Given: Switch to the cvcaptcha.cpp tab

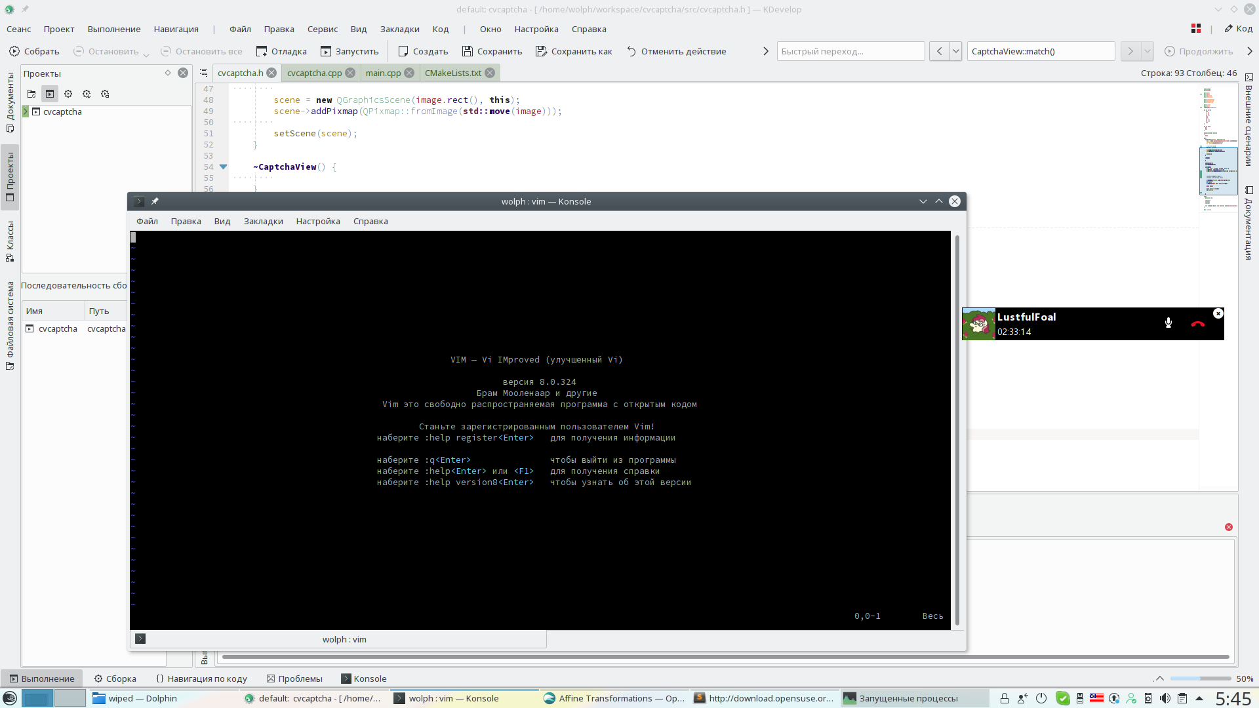Looking at the screenshot, I should [314, 73].
